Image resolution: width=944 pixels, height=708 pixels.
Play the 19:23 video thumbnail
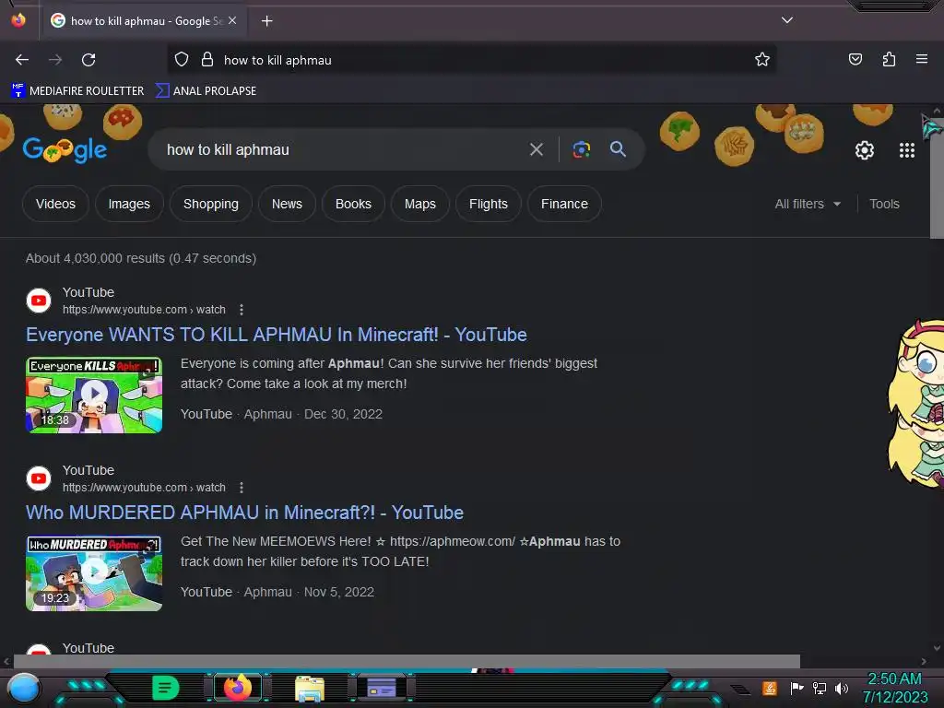click(x=94, y=573)
